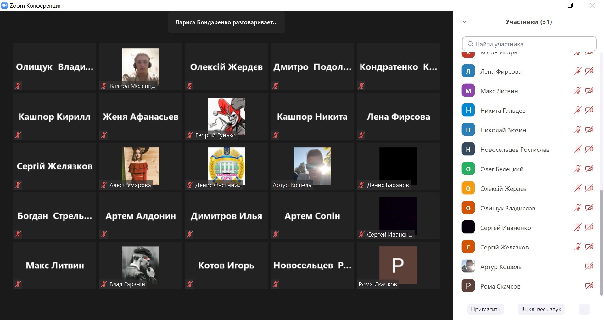Click the "Лариса Бондаренко разговаривает..." speaker banner
Screen dimensions: 604x320
click(226, 22)
